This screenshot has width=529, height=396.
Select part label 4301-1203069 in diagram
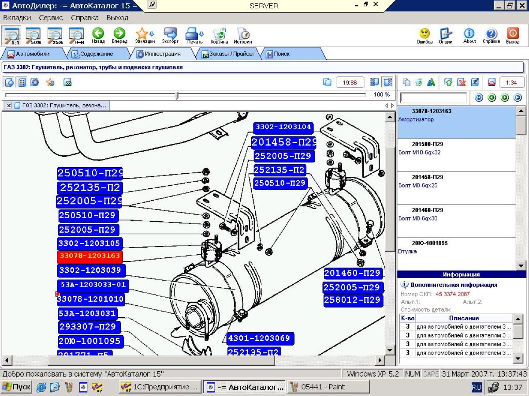pyautogui.click(x=261, y=338)
